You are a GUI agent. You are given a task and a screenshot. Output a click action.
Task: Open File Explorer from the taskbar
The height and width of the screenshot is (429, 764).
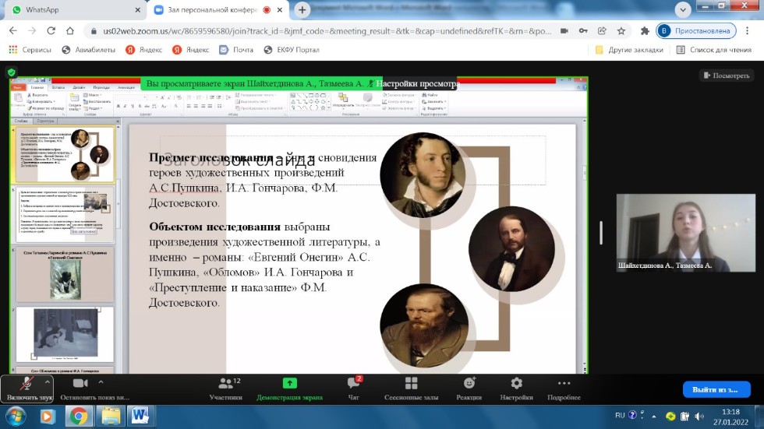[111, 417]
